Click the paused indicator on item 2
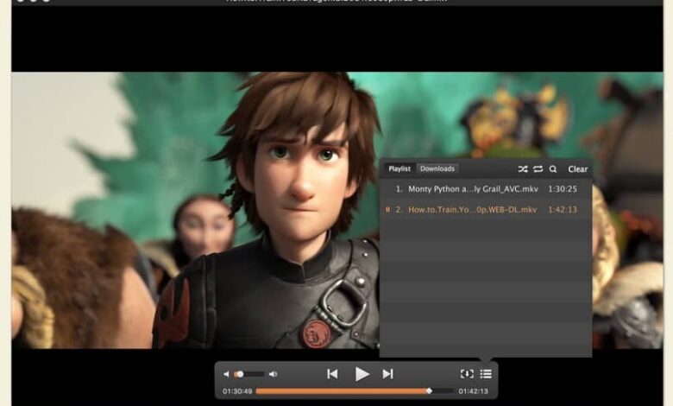The height and width of the screenshot is (406, 673). pos(387,210)
